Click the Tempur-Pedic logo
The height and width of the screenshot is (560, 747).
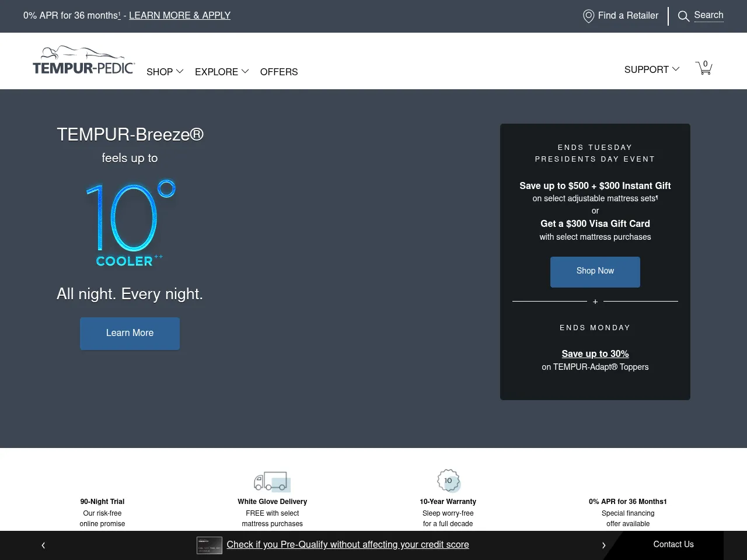point(83,60)
